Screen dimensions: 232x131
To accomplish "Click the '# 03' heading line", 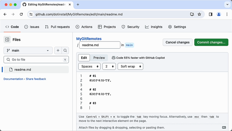I will [x=93, y=103].
